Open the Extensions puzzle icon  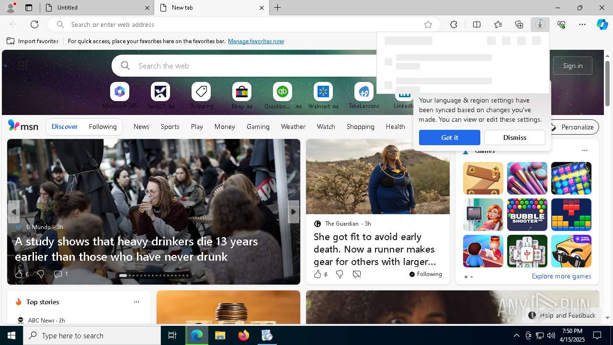click(x=454, y=24)
